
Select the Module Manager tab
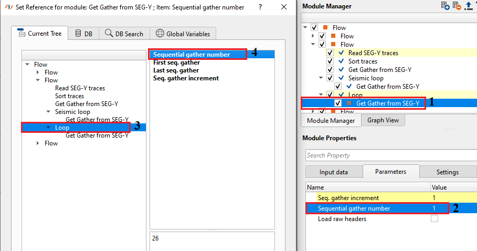coord(331,121)
